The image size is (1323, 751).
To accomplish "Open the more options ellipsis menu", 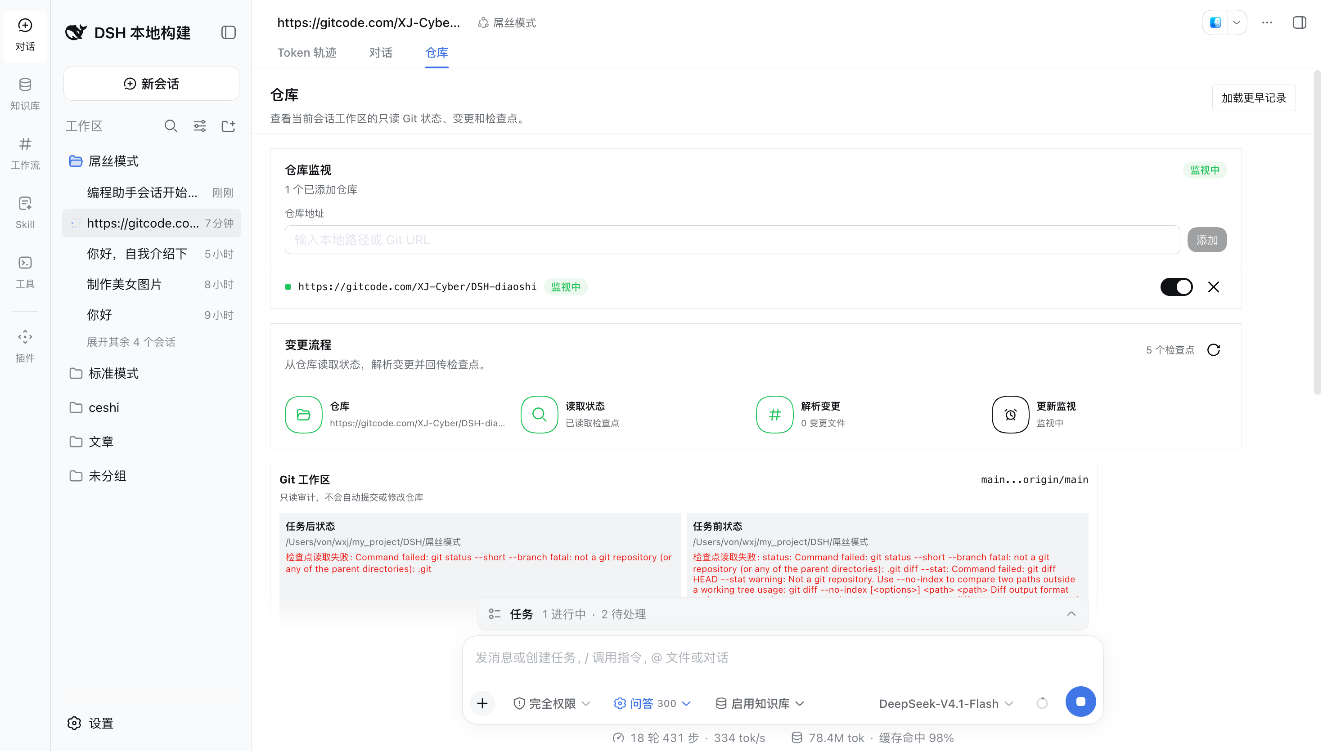I will click(1267, 22).
